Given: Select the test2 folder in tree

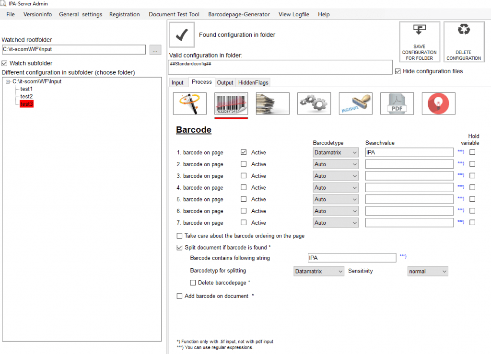Looking at the screenshot, I should tap(26, 96).
